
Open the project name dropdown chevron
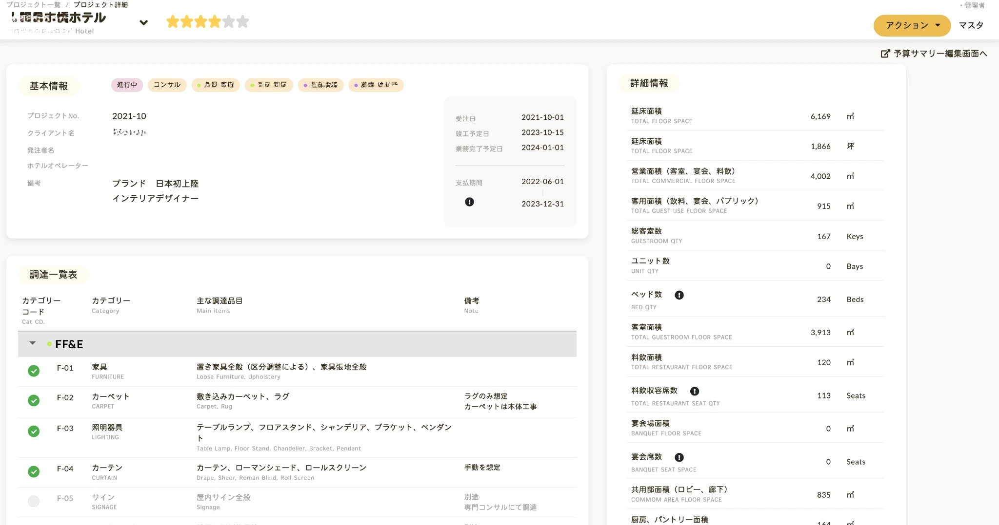coord(143,23)
